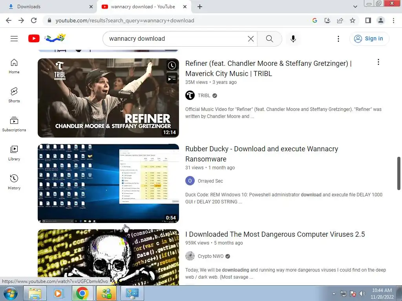Open I Downloaded Most Dangerous Viruses title
402x301 pixels.
coord(275,234)
